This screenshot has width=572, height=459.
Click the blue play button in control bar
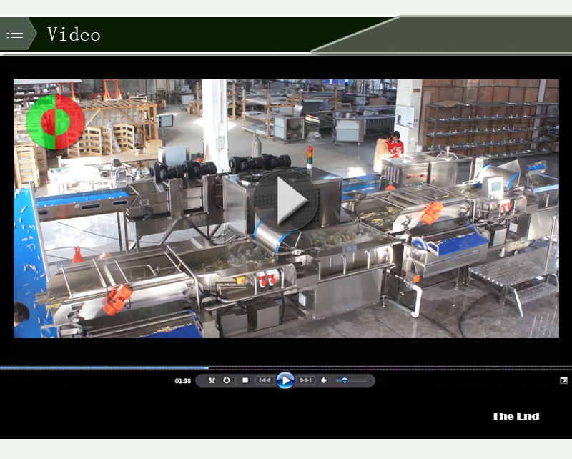pyautogui.click(x=286, y=380)
